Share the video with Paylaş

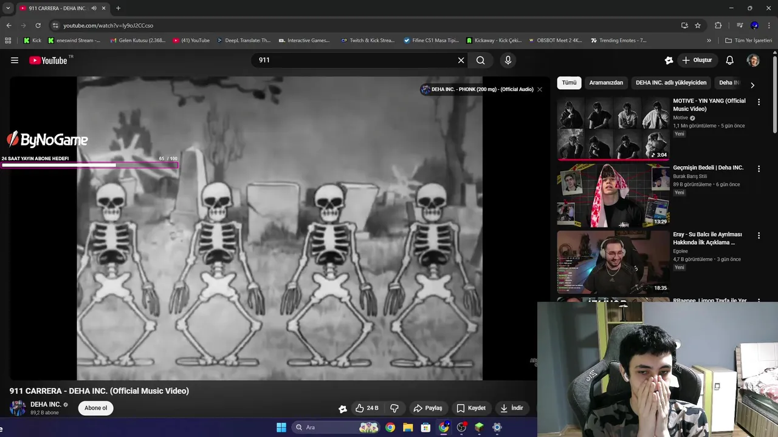click(428, 408)
